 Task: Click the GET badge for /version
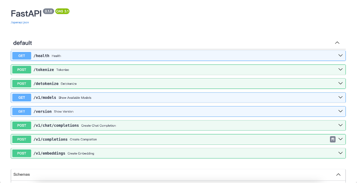[21, 111]
